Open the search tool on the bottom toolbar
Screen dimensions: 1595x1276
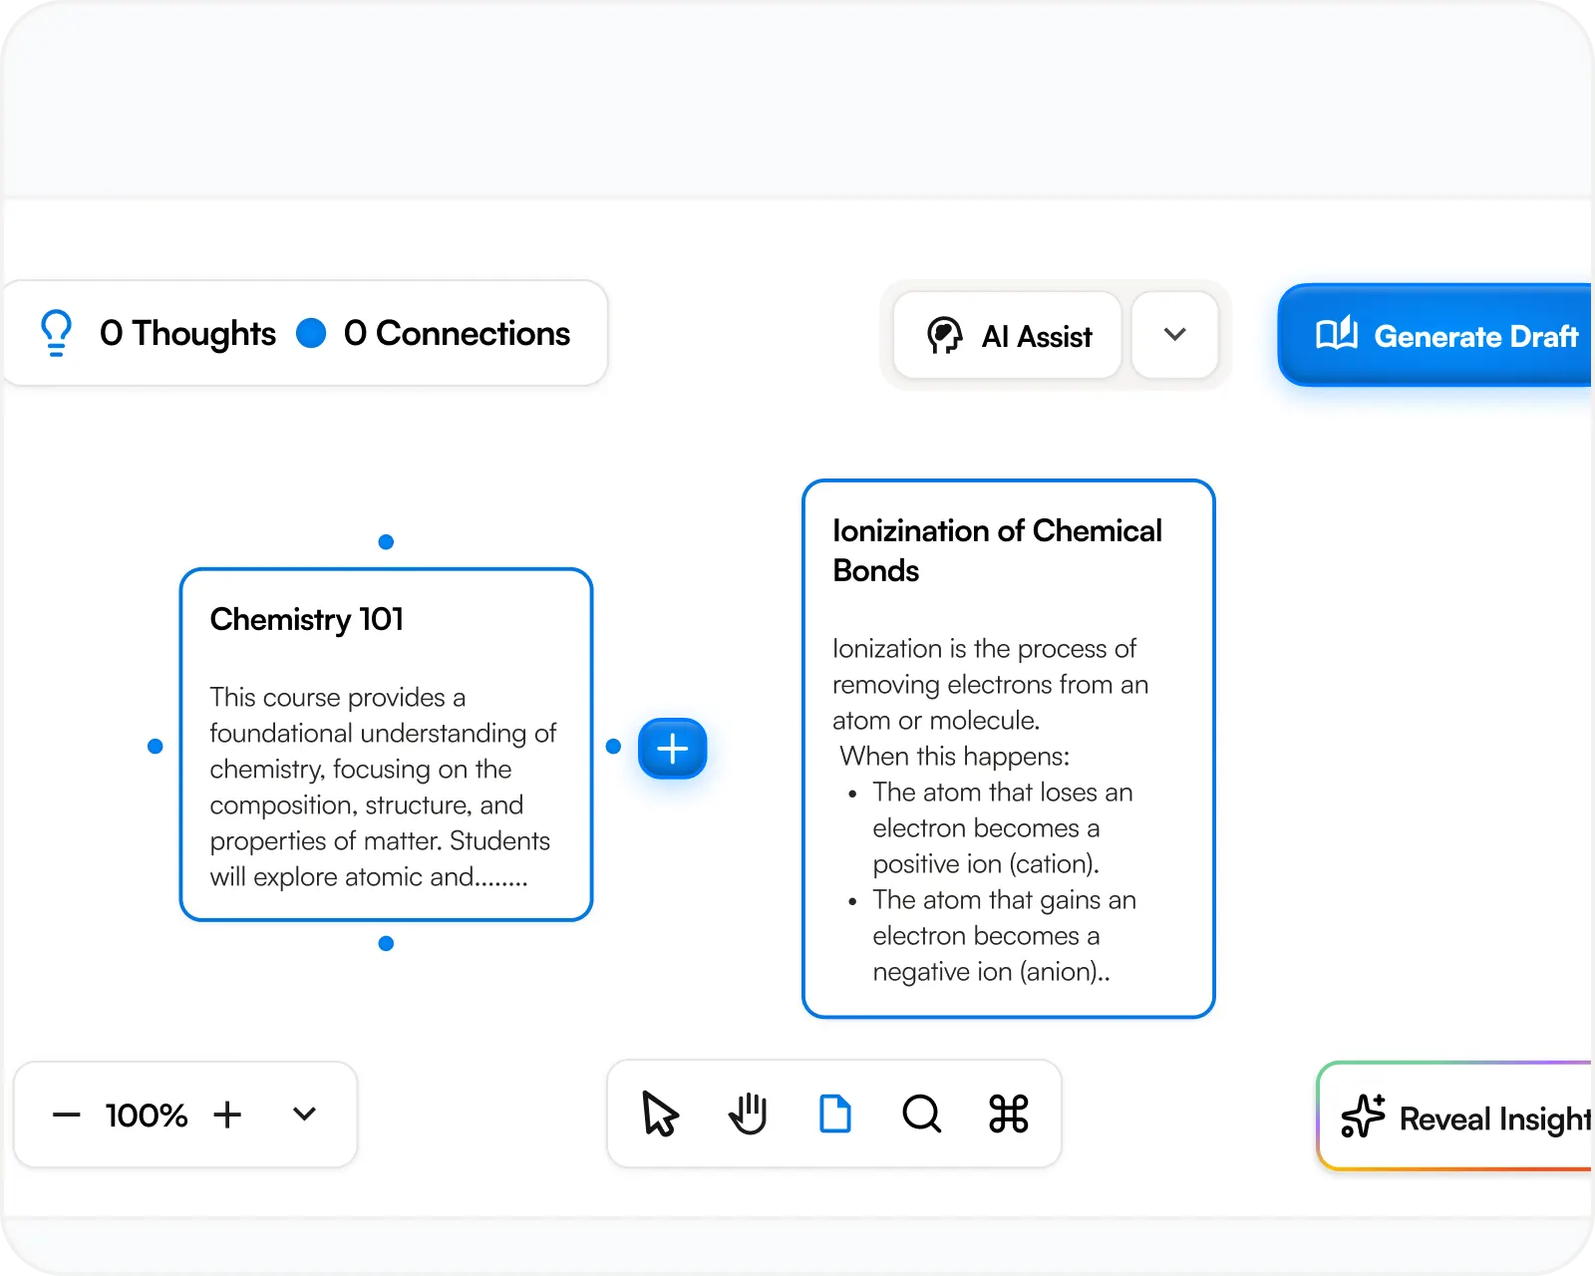pos(921,1115)
